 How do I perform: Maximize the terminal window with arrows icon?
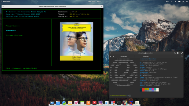182,53
